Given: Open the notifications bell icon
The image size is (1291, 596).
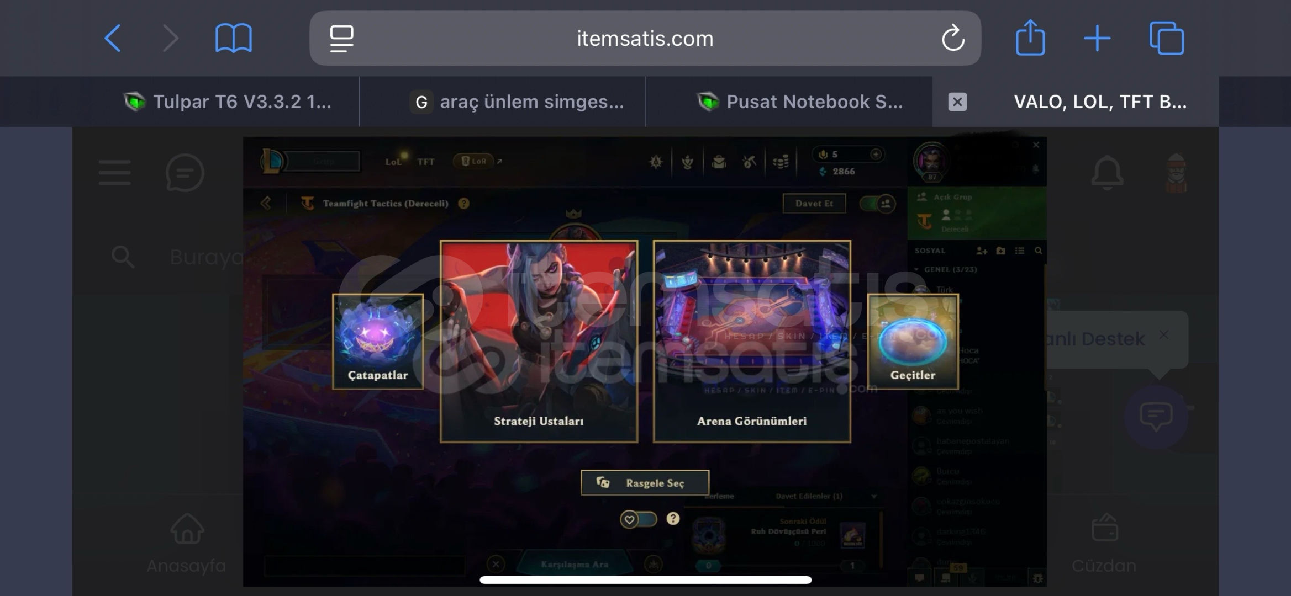Looking at the screenshot, I should point(1107,173).
